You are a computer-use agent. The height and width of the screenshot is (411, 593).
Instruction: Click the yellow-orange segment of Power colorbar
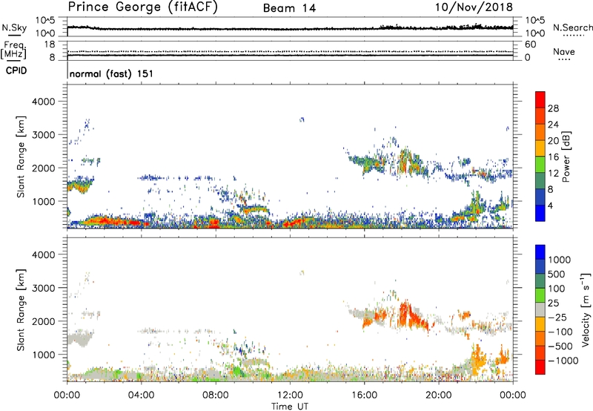[540, 148]
